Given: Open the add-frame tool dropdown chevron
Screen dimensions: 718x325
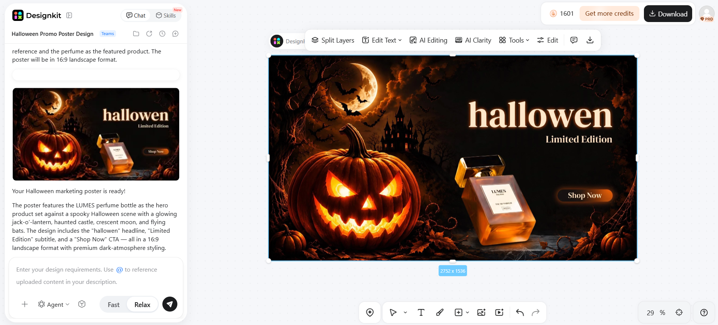Looking at the screenshot, I should tap(467, 312).
